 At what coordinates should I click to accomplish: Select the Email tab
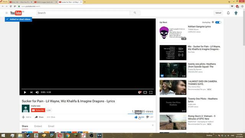coord(51,126)
